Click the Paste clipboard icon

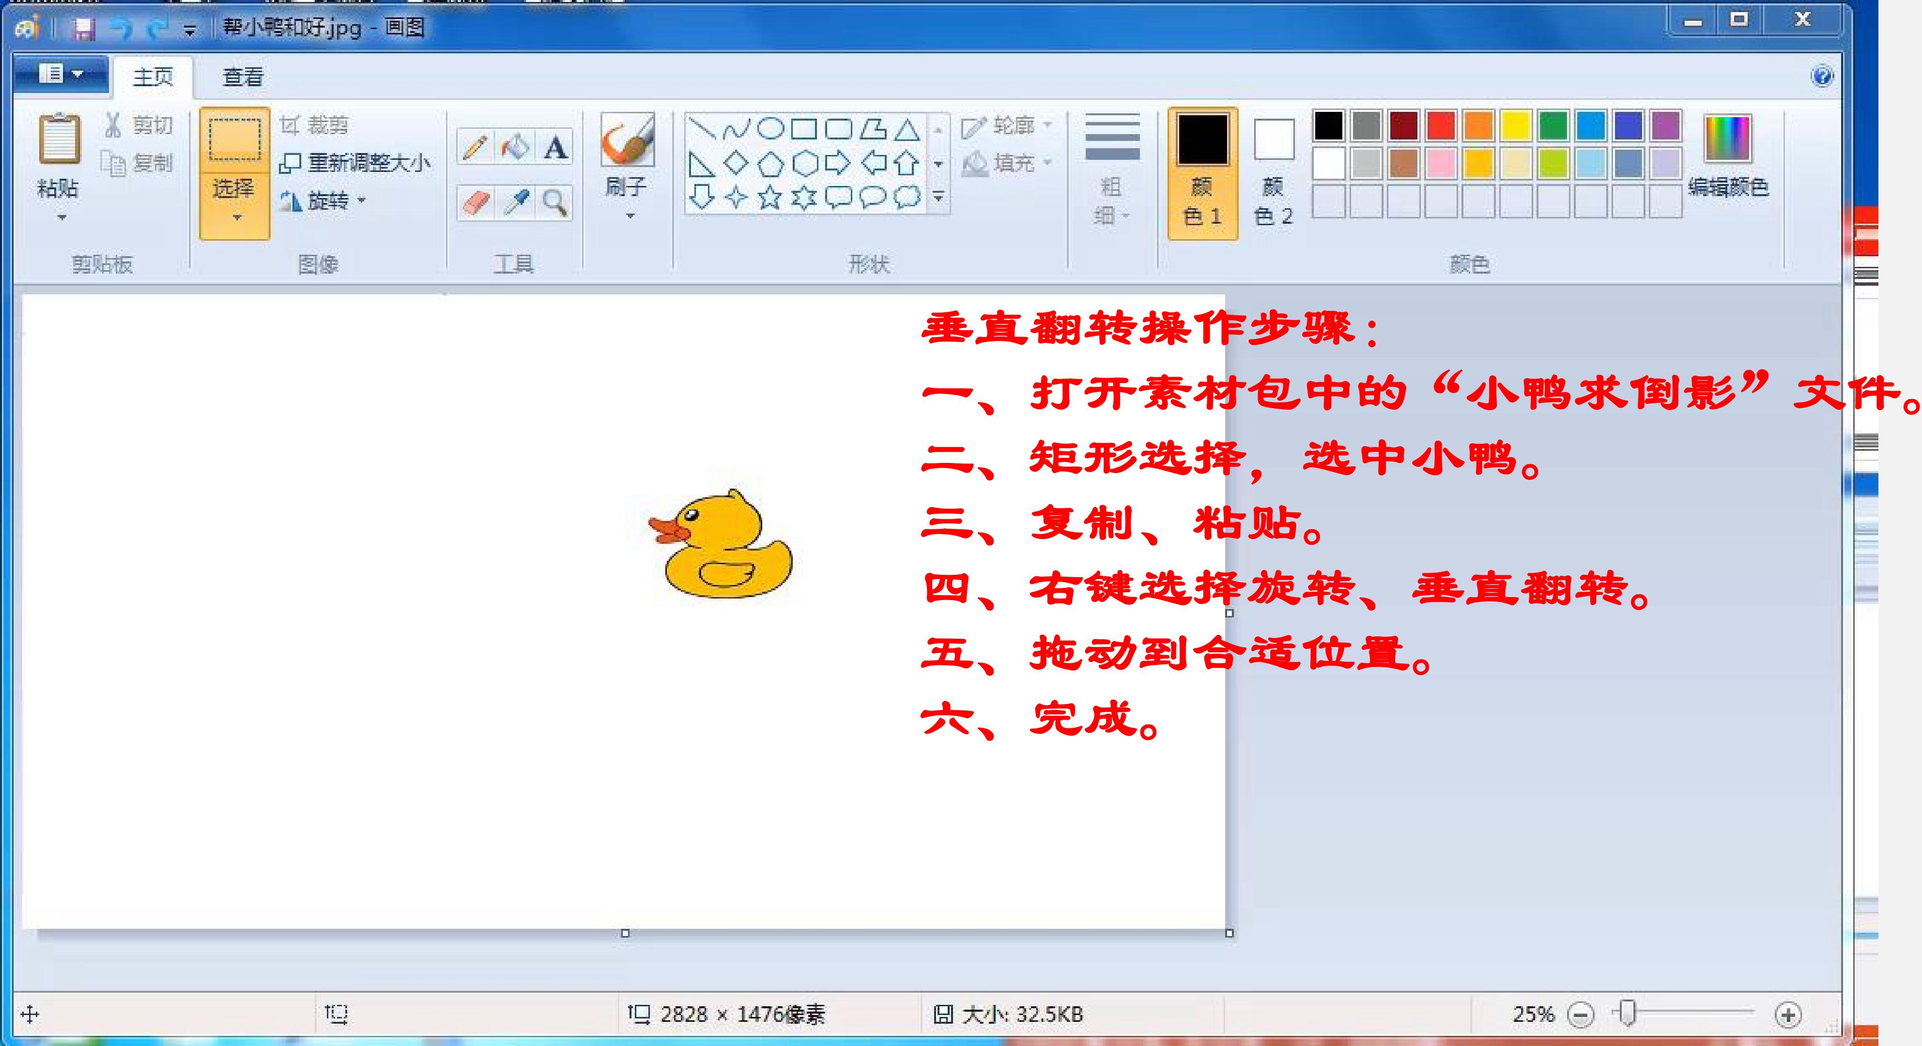(59, 139)
